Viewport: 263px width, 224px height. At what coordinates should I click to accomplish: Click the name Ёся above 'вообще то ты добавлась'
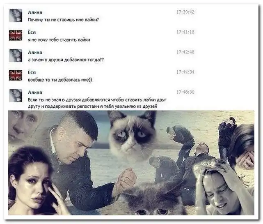point(32,72)
